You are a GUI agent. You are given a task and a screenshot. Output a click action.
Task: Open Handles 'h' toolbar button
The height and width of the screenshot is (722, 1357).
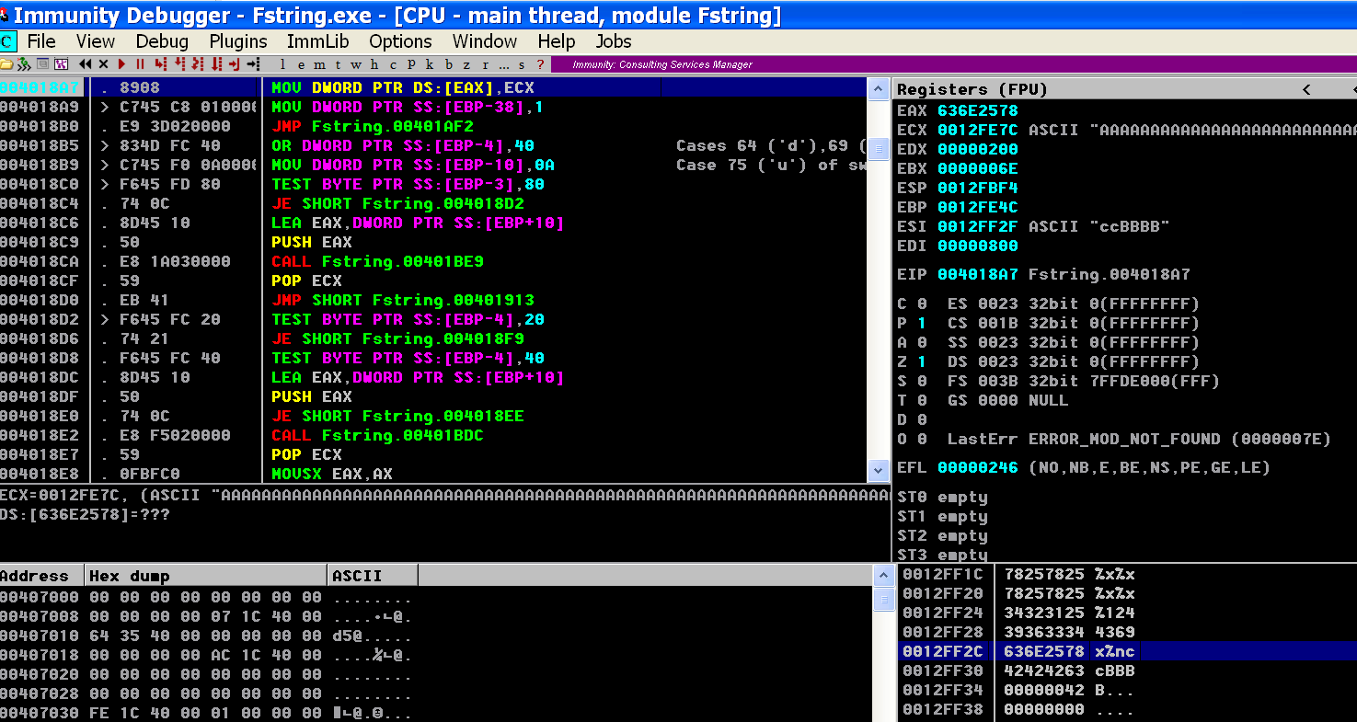[374, 64]
